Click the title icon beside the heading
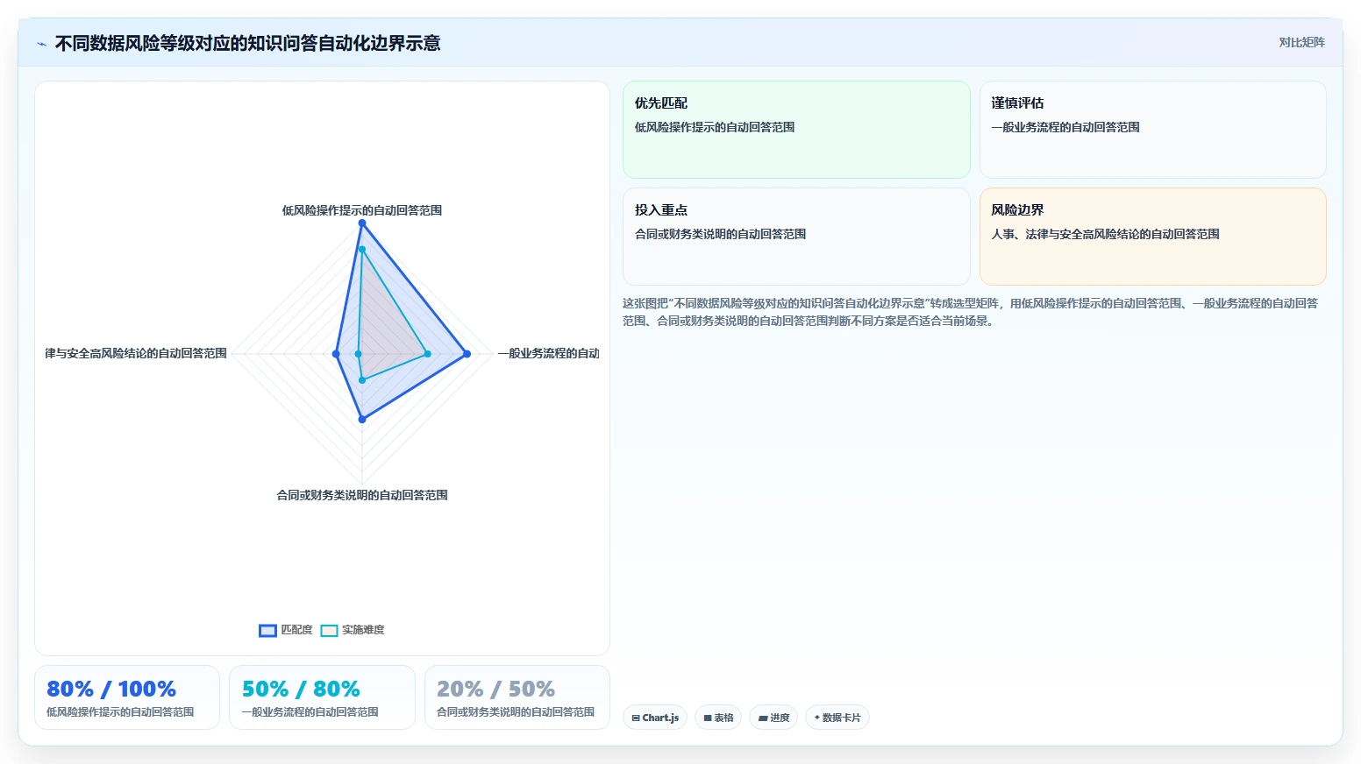Screen dimensions: 1361x764 41,44
